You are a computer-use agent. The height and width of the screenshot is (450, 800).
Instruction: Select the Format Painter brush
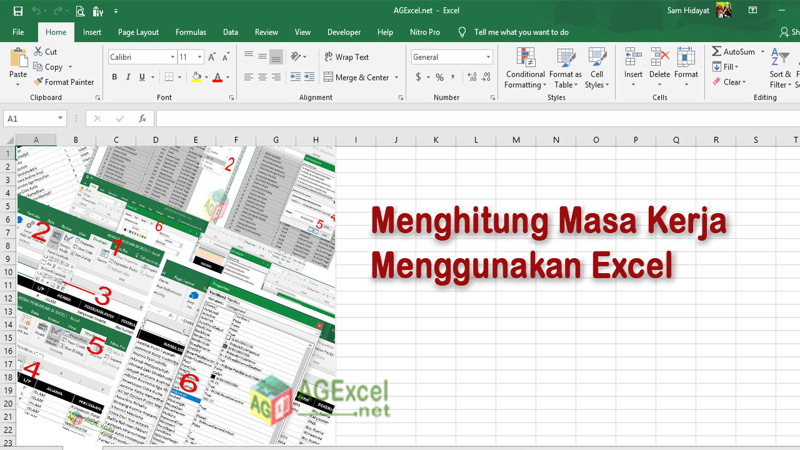[64, 82]
